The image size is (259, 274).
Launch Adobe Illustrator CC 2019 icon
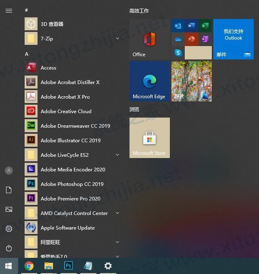click(31, 140)
